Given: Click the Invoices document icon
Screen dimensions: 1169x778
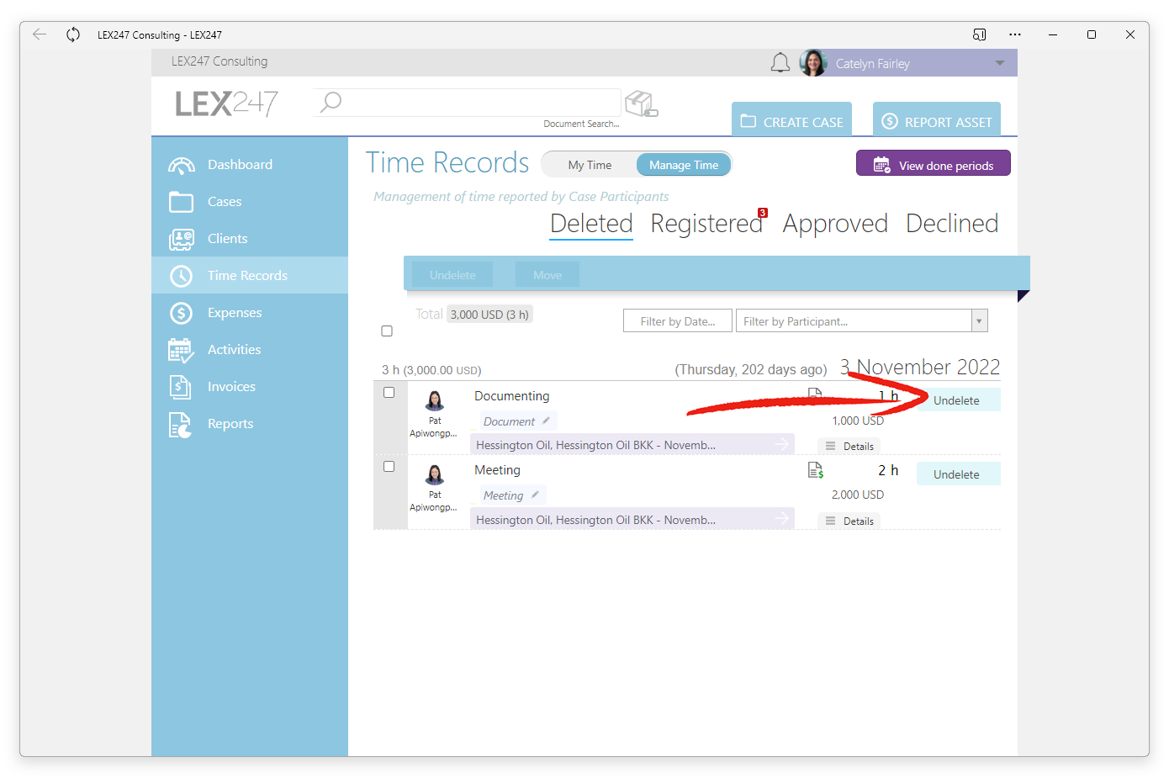Looking at the screenshot, I should (x=180, y=387).
